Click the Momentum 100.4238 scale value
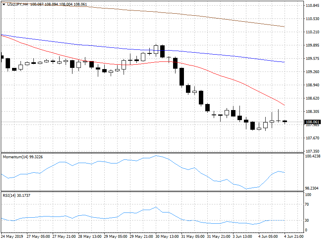322x241 pixels. click(x=313, y=156)
